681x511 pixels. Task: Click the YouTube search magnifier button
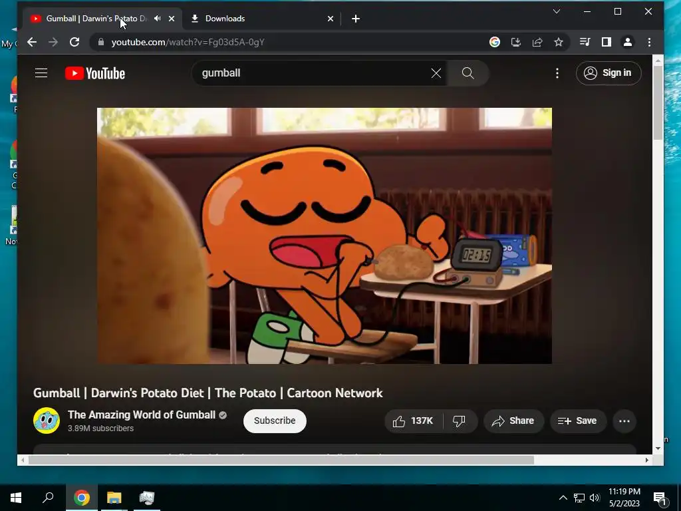[468, 73]
